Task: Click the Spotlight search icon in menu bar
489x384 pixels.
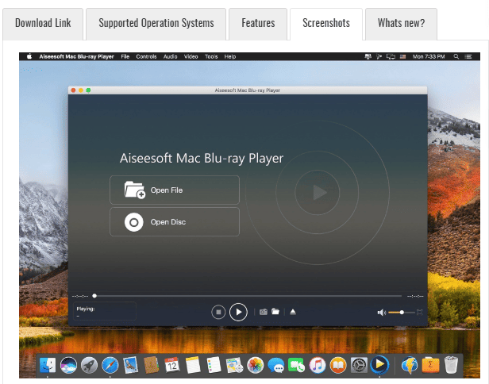Action: coord(456,56)
